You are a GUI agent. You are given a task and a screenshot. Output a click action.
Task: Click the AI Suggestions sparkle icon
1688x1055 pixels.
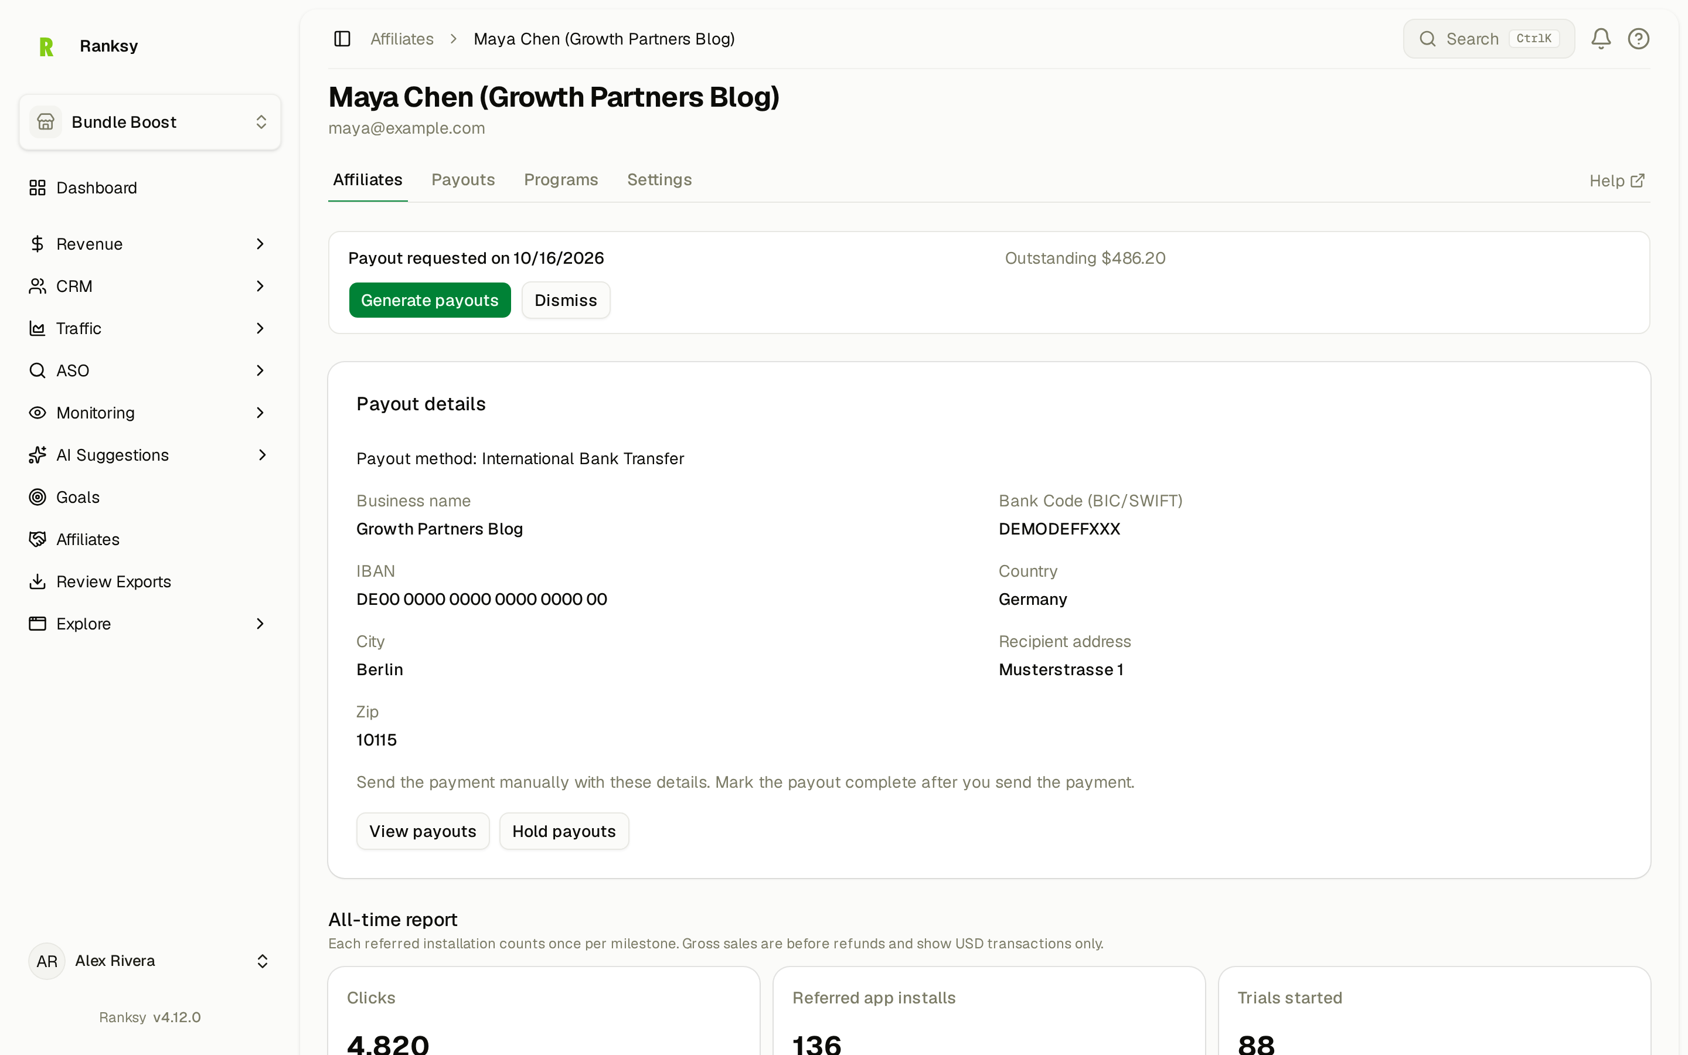(38, 455)
